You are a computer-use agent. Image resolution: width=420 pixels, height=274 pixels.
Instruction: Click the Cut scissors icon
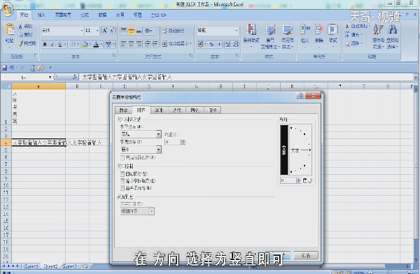[x=20, y=27]
